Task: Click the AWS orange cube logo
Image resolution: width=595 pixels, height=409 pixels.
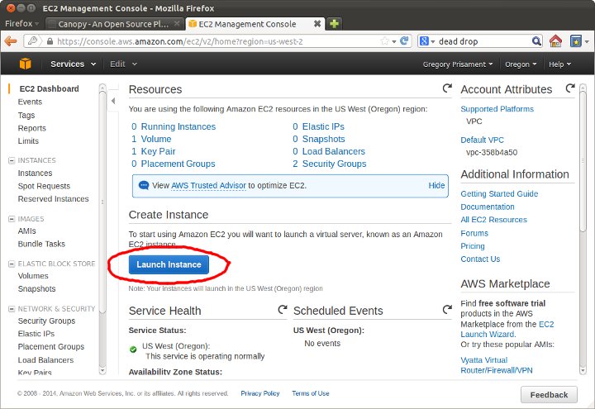Action: coord(25,64)
